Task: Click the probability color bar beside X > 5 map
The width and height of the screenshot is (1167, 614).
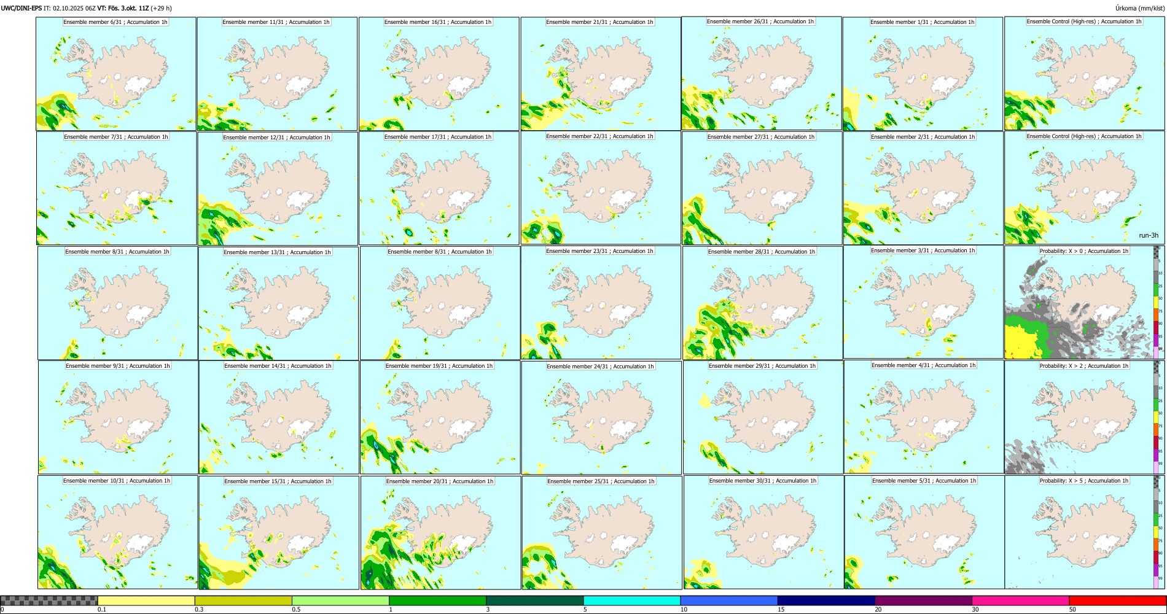Action: click(1157, 532)
